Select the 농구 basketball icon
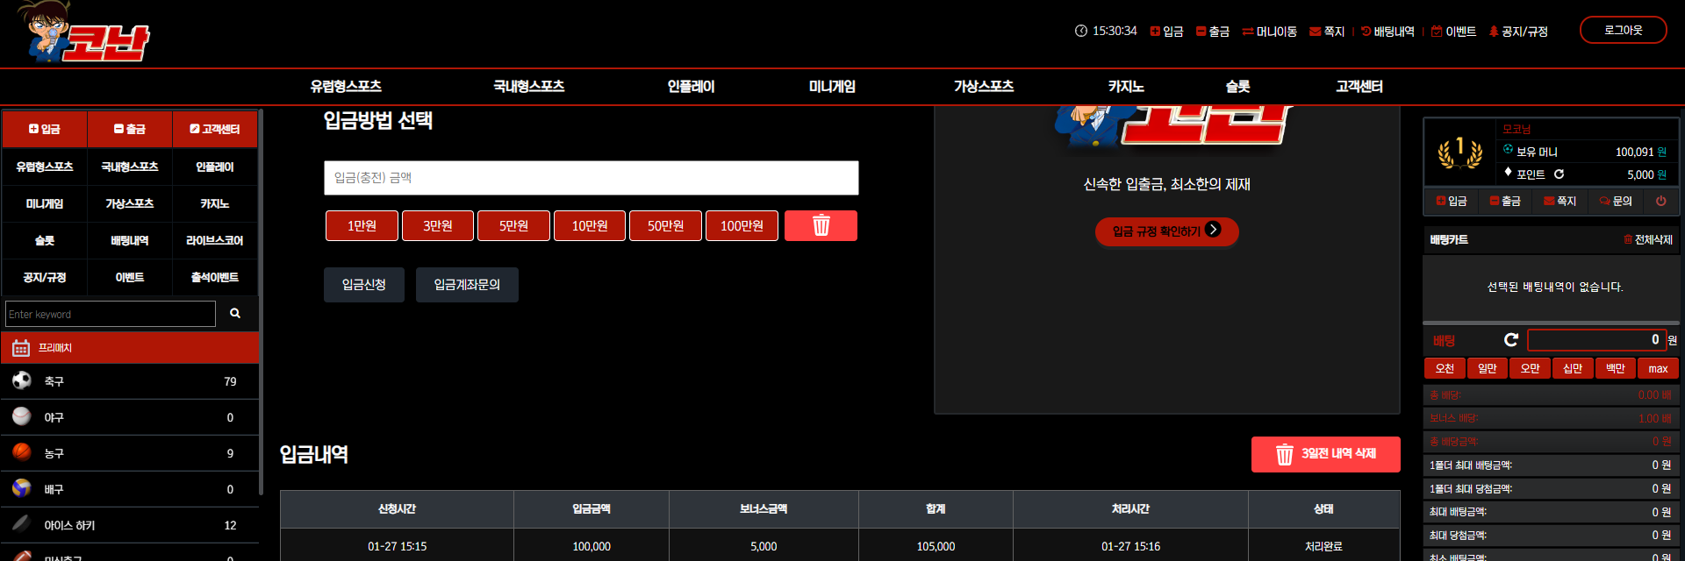This screenshot has height=561, width=1685. tap(22, 452)
